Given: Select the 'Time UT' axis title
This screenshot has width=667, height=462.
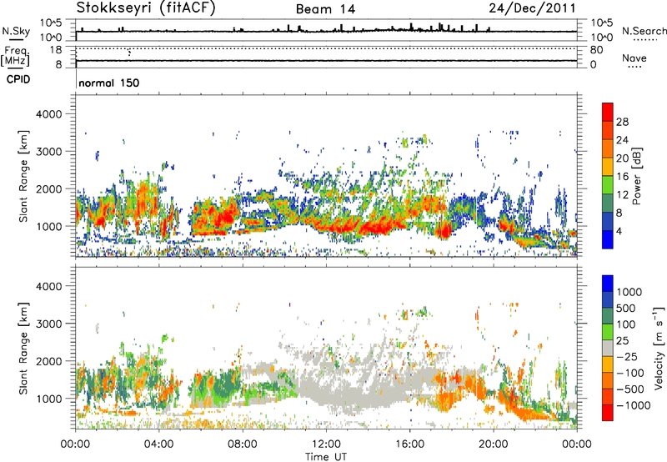Looking at the screenshot, I should [326, 457].
